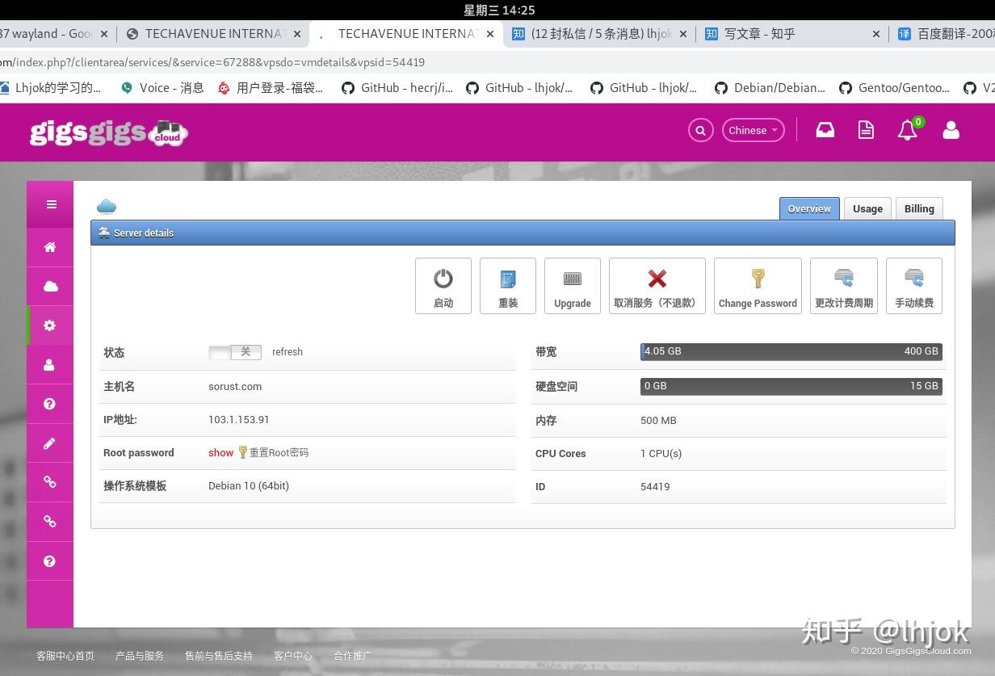Image resolution: width=995 pixels, height=676 pixels.
Task: Open the user account icon
Action: tap(951, 130)
